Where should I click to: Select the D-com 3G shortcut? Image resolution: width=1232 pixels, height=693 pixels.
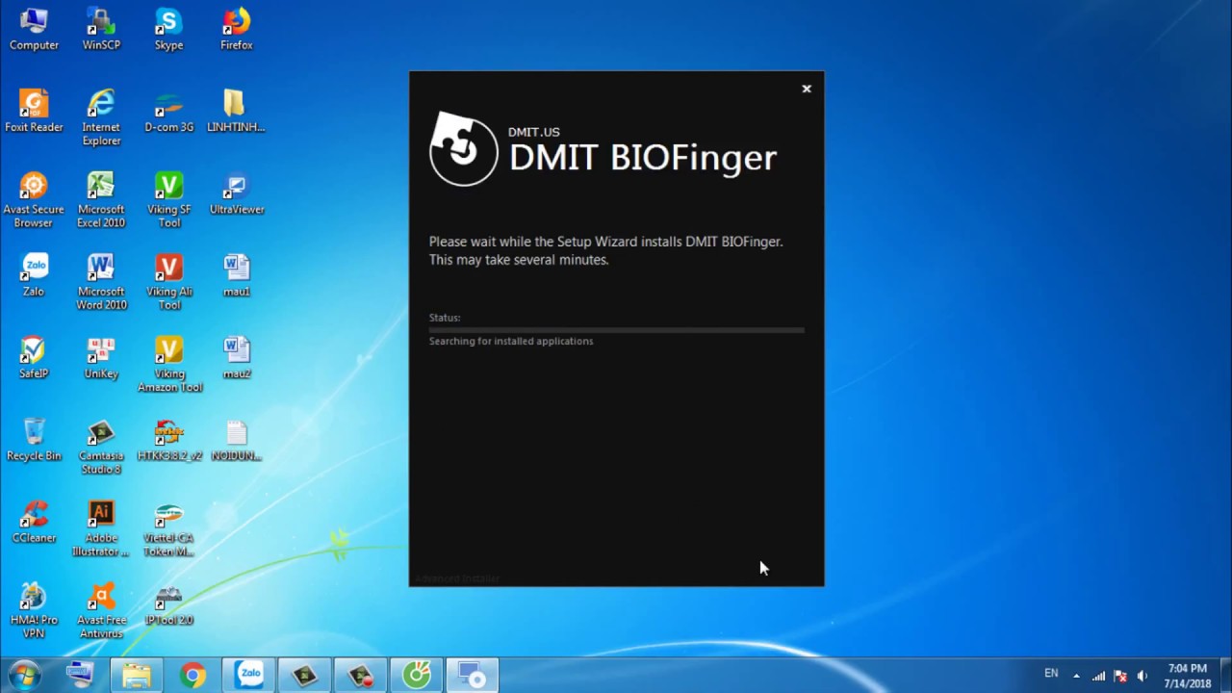point(168,111)
